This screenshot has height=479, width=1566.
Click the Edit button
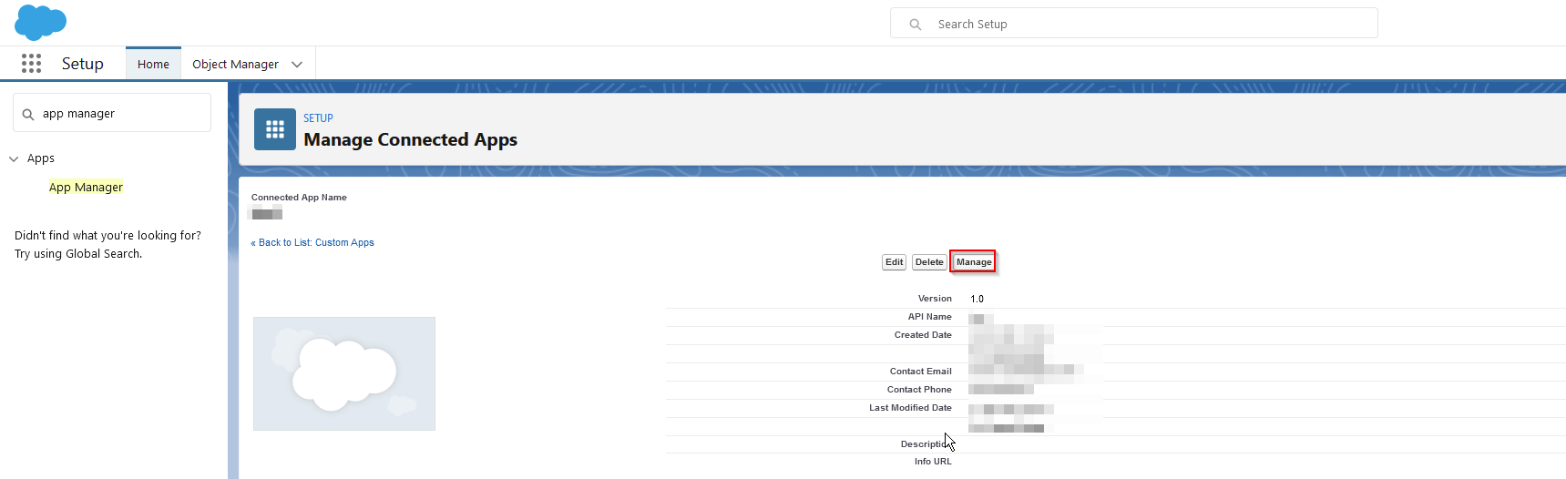pos(895,262)
